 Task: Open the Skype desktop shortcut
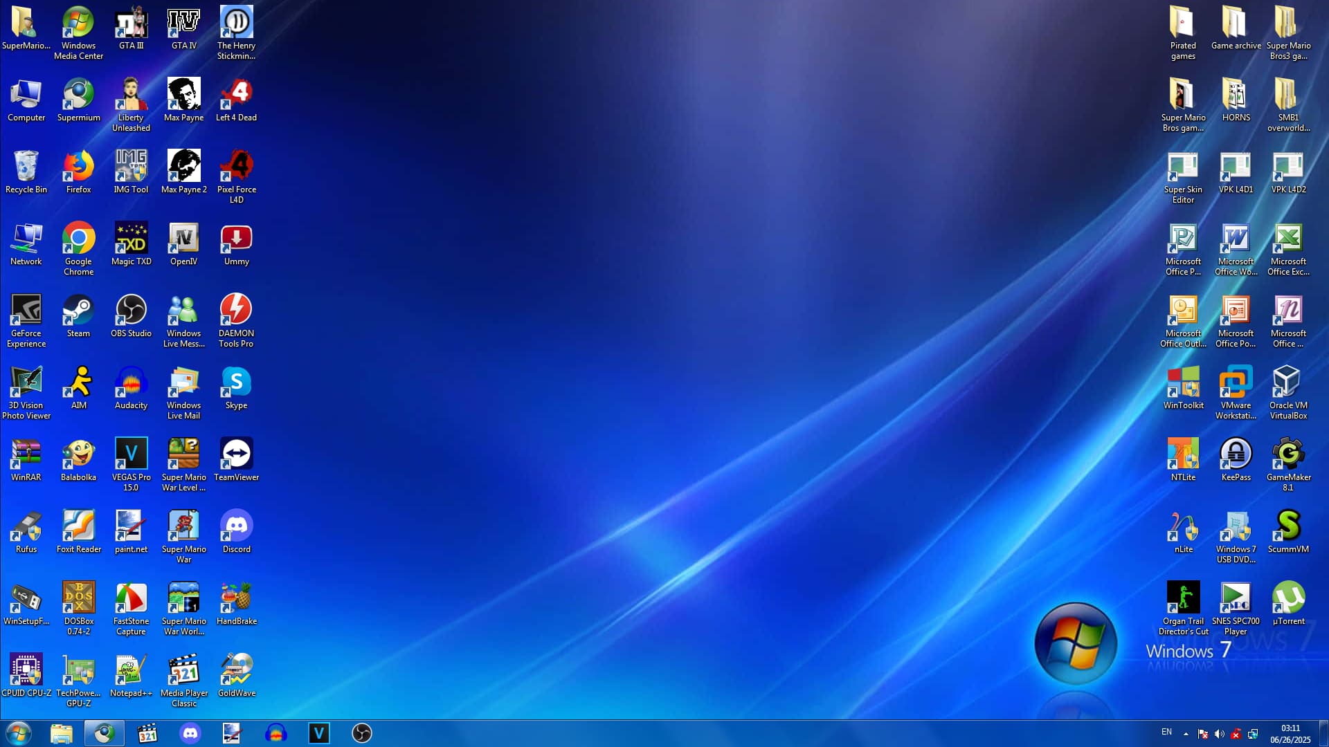click(x=236, y=388)
